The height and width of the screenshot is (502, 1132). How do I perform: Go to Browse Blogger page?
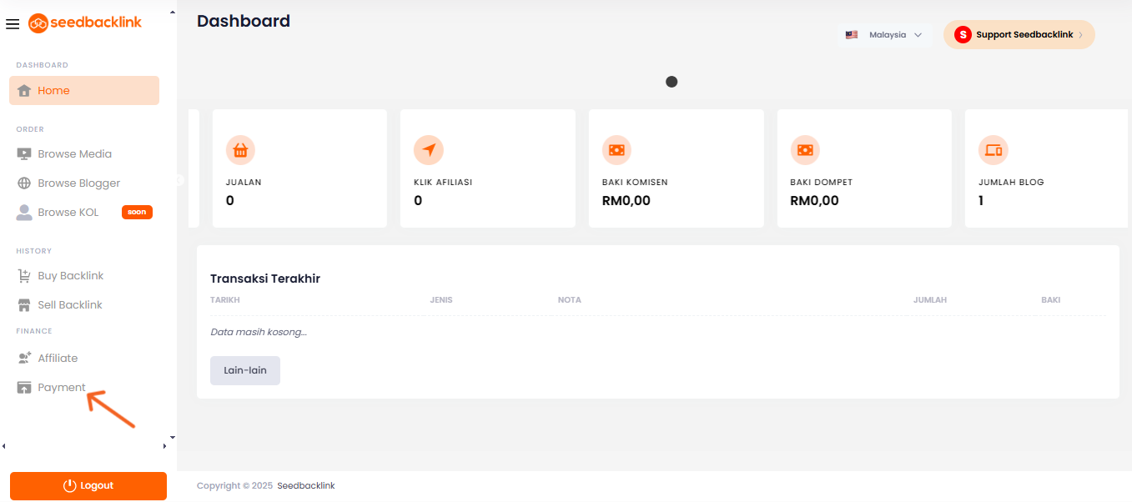pyautogui.click(x=78, y=183)
